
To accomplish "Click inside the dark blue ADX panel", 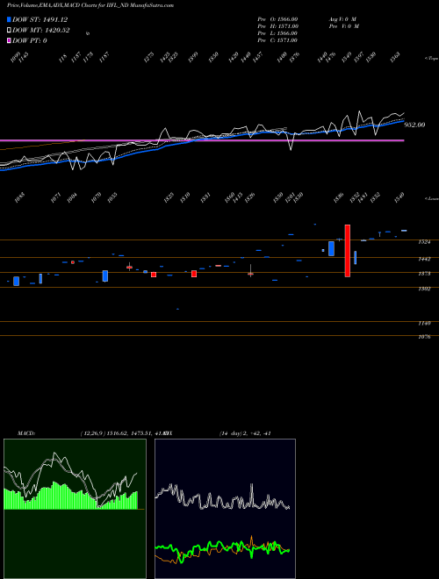I will click(225, 509).
